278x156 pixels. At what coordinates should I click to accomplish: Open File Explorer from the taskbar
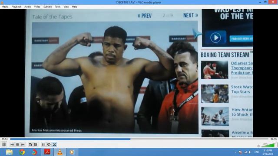(9, 152)
